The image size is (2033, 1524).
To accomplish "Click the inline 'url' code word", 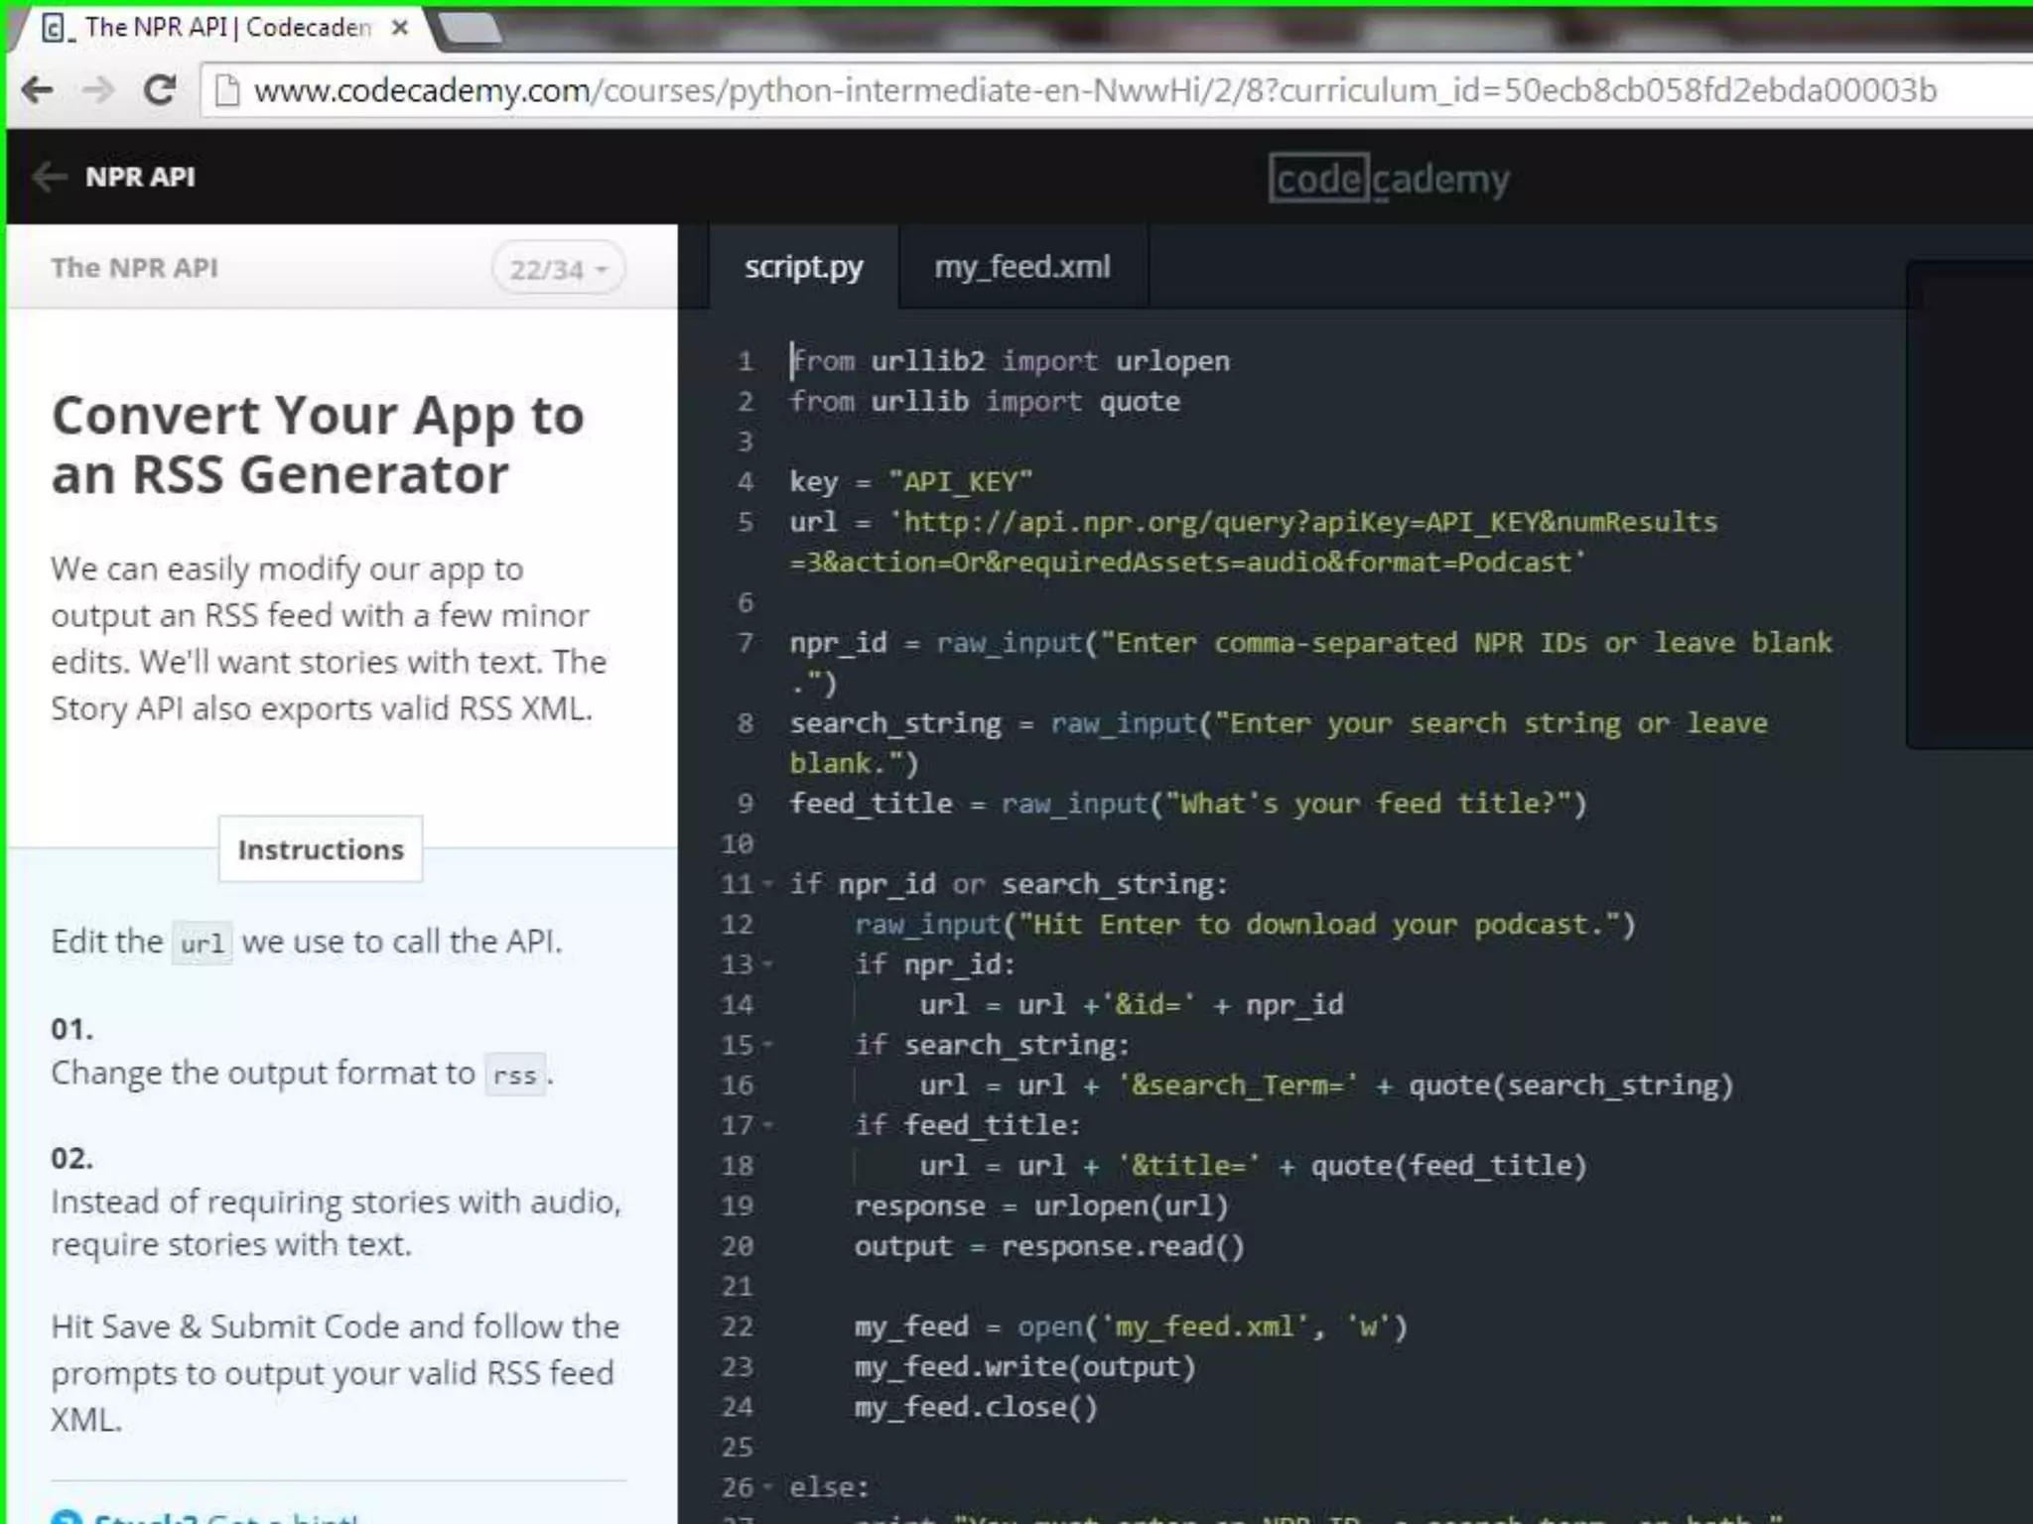I will click(x=203, y=943).
